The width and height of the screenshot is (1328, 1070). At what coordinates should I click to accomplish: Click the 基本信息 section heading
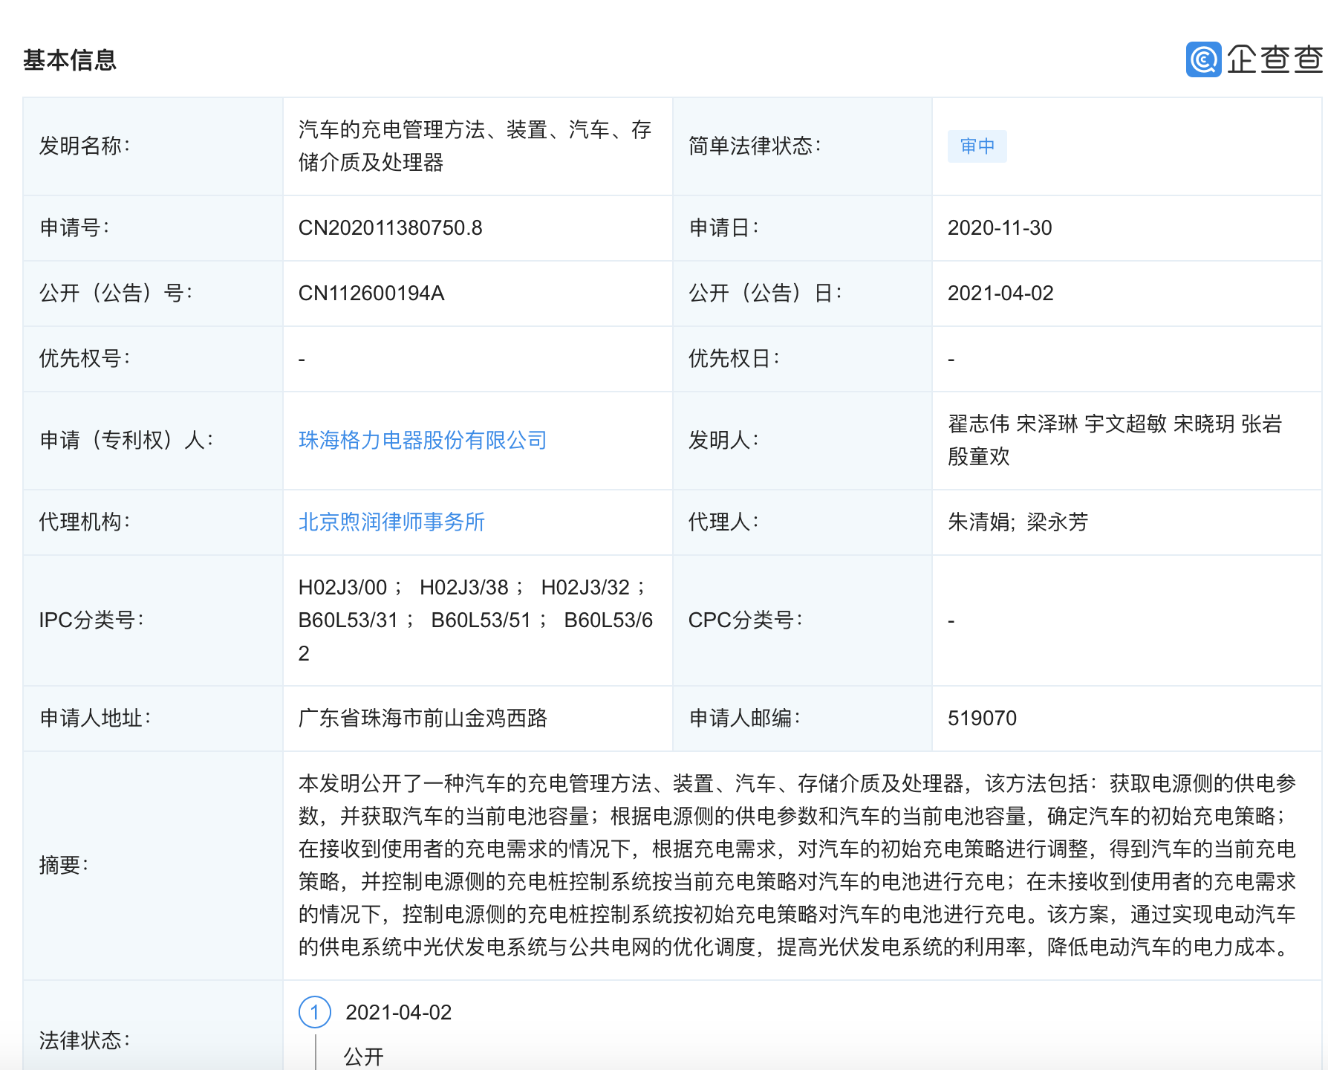[x=70, y=60]
